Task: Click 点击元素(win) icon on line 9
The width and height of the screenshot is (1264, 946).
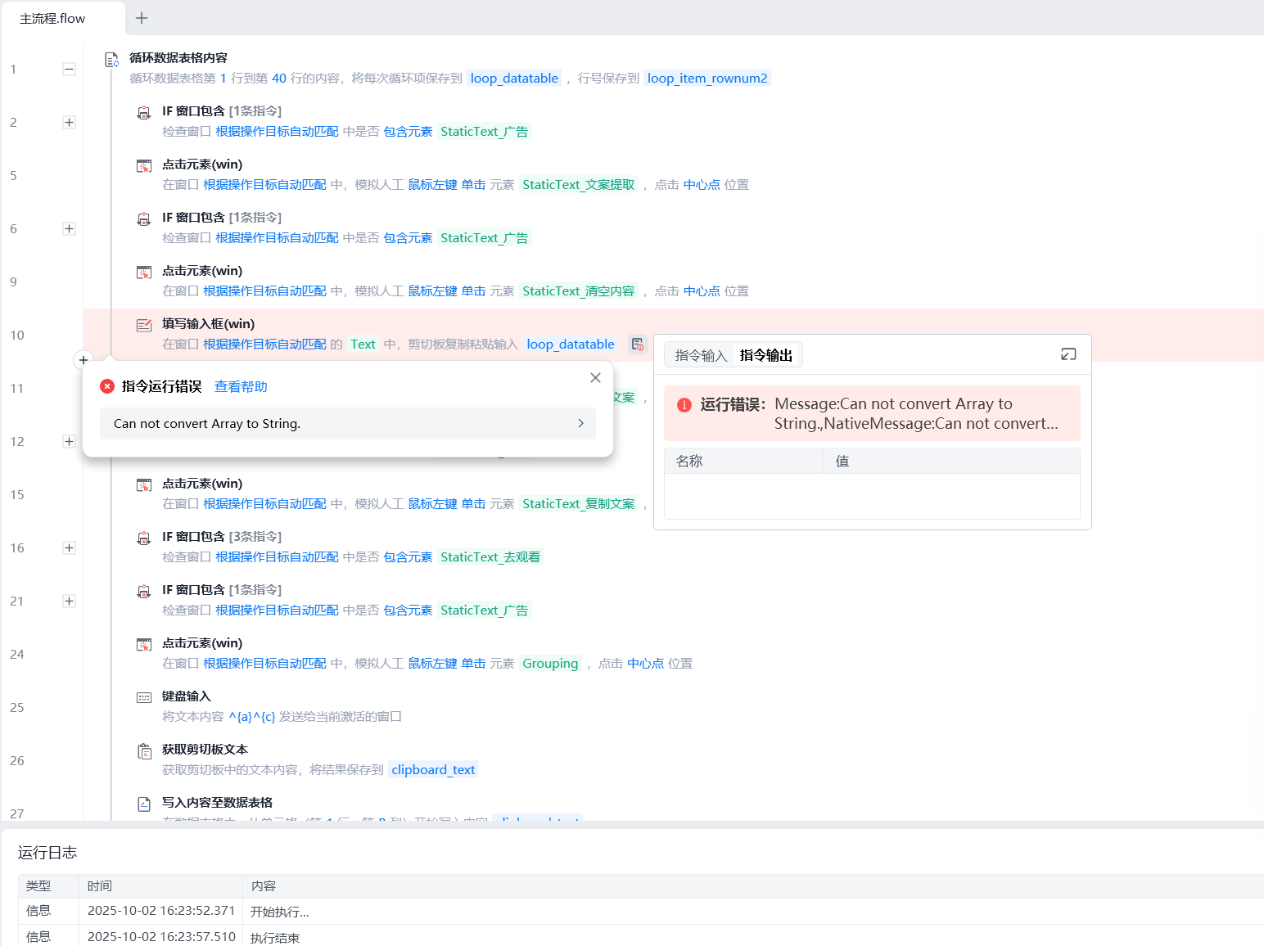Action: tap(144, 273)
